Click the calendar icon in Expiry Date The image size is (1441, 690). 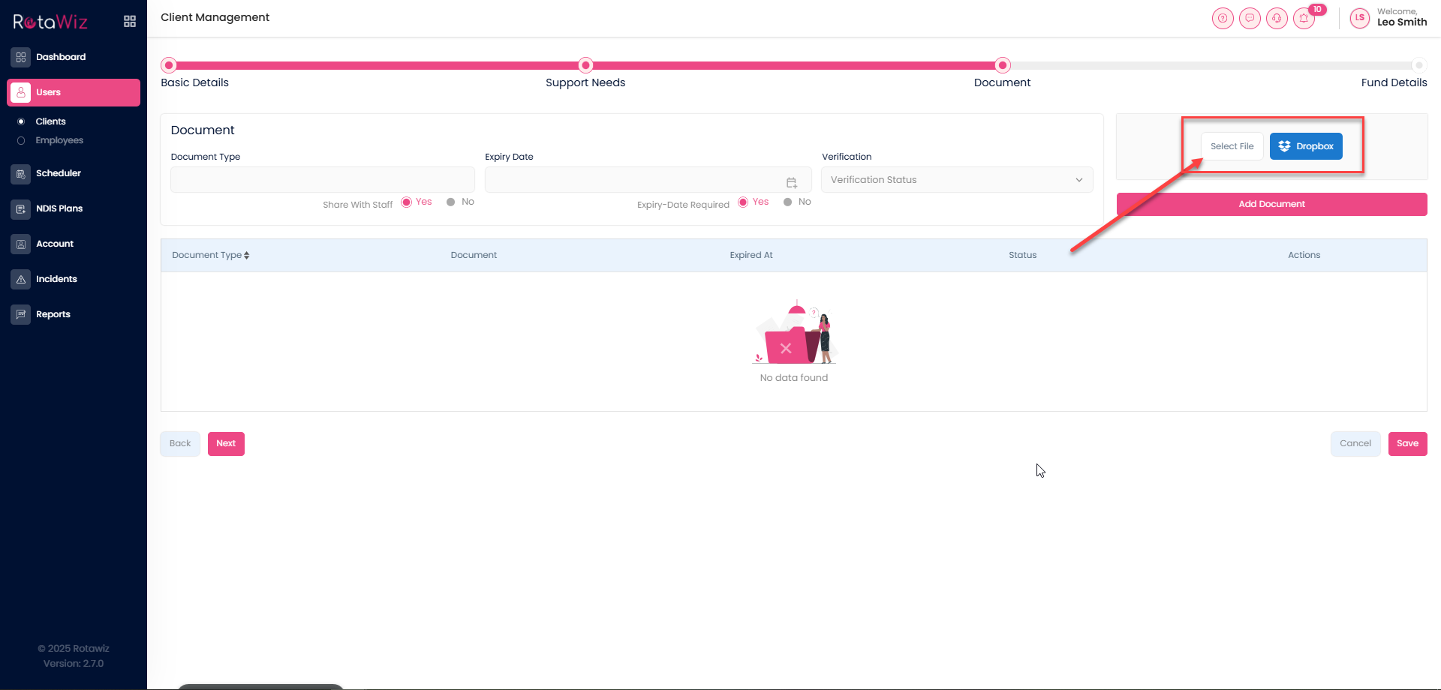pyautogui.click(x=791, y=182)
